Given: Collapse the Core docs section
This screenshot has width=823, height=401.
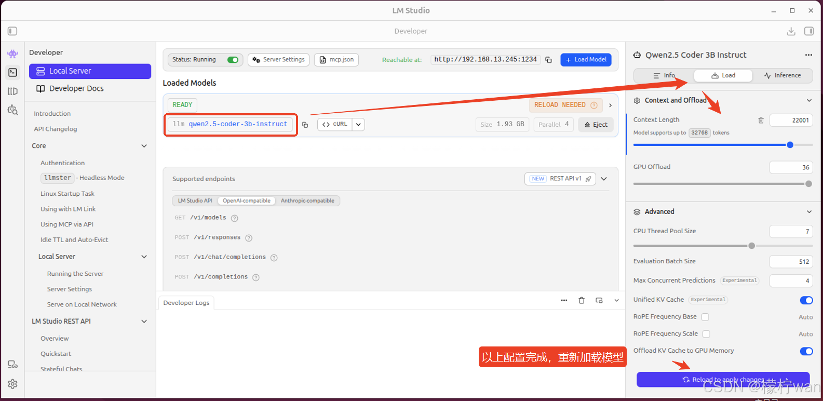Looking at the screenshot, I should 144,146.
